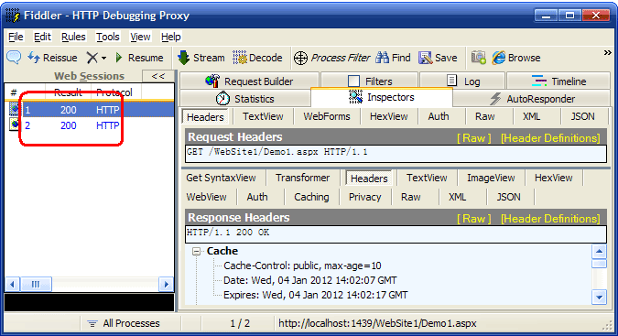Screen dimensions: 618x336
Task: Click the Browse Internet Explorer icon
Action: (499, 58)
